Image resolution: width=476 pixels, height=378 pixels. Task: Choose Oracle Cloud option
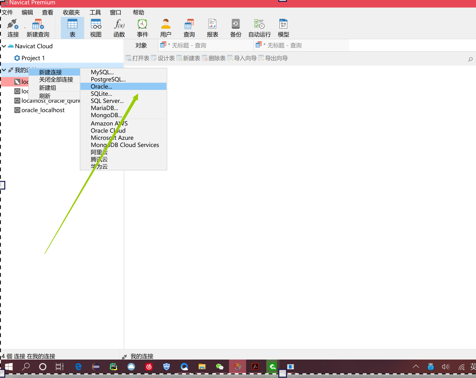(124, 130)
